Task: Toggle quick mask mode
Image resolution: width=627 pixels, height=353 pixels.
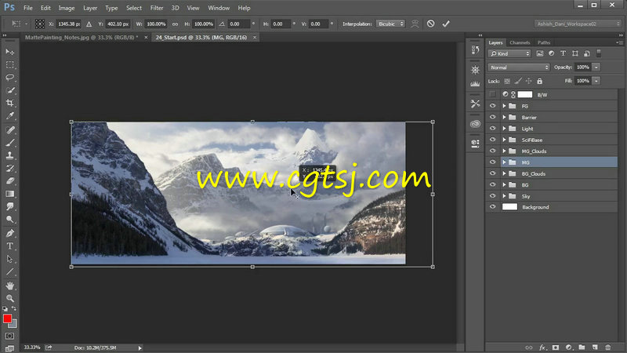Action: [10, 336]
